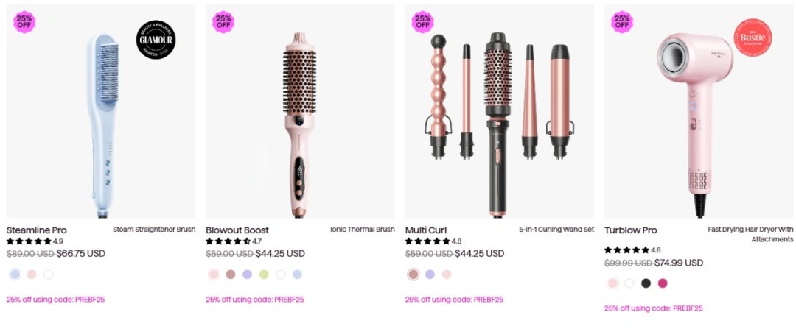Click the 25% OFF badge on Blowout Boost

pyautogui.click(x=223, y=21)
